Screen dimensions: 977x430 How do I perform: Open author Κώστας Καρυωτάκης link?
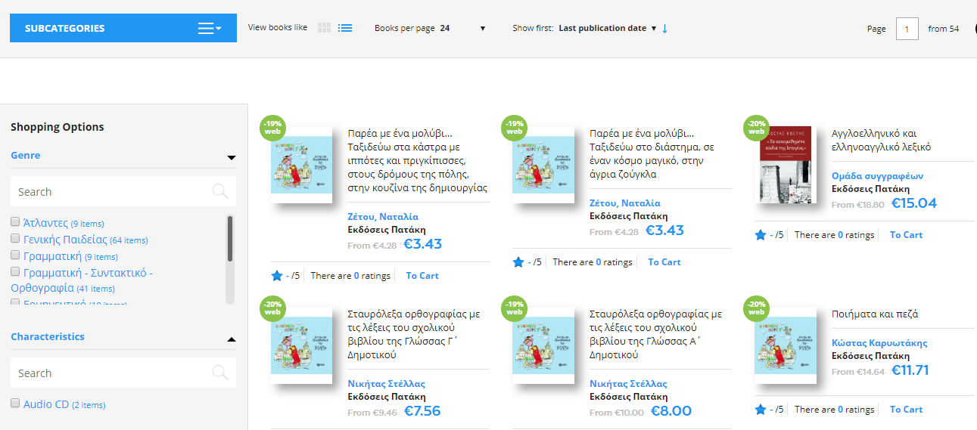click(879, 343)
